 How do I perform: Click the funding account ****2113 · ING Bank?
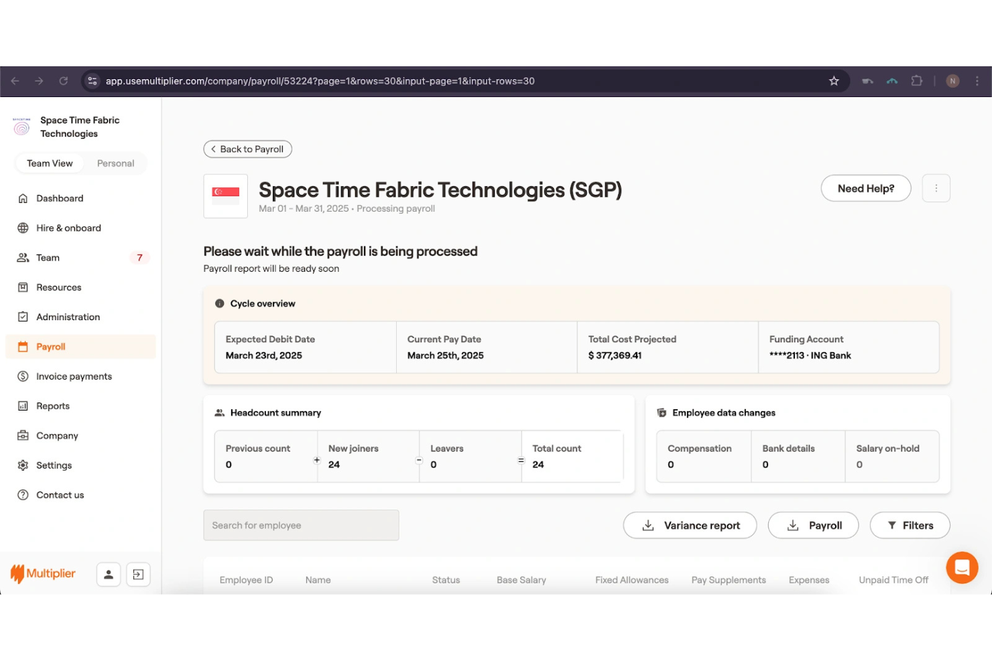810,356
